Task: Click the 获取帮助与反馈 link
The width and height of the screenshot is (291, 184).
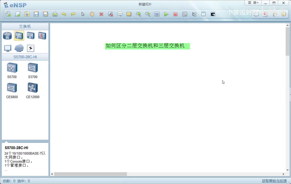Action: tap(274, 181)
